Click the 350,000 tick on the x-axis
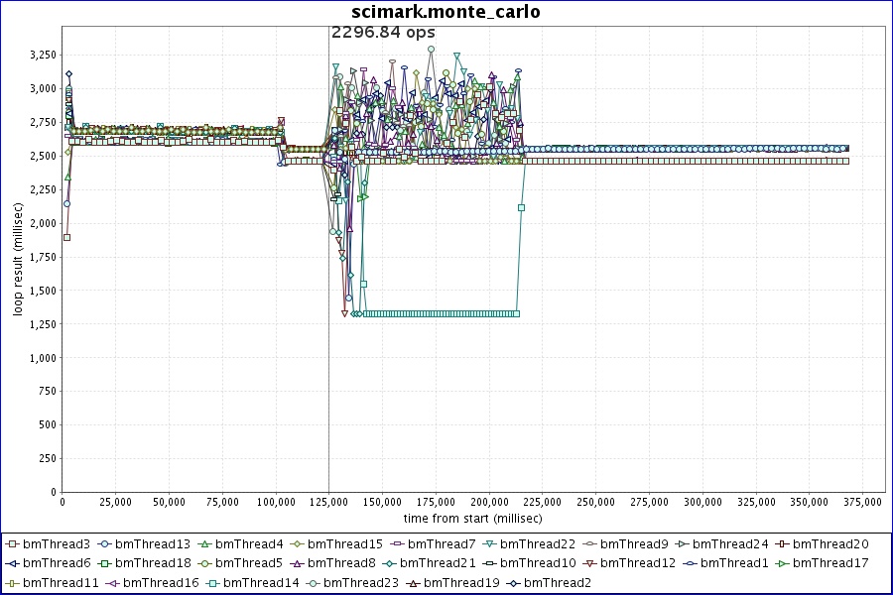This screenshot has height=595, width=893. coord(809,502)
